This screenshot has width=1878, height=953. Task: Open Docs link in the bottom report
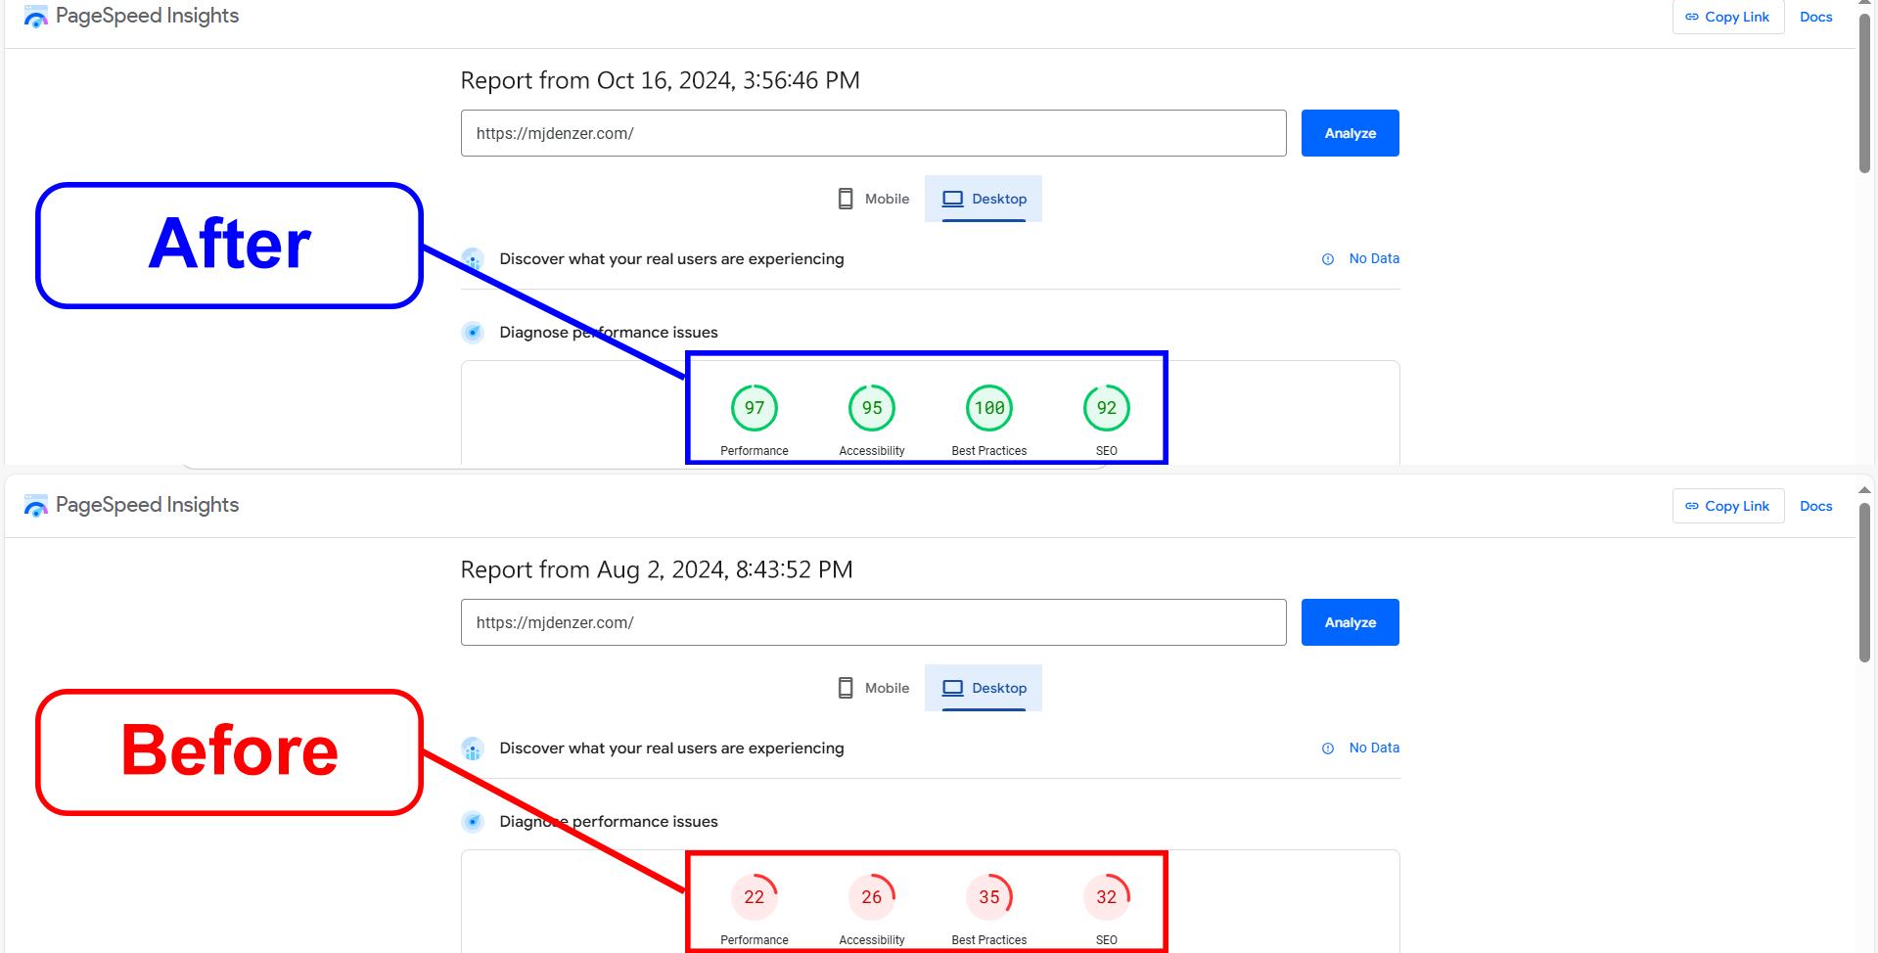(x=1815, y=506)
